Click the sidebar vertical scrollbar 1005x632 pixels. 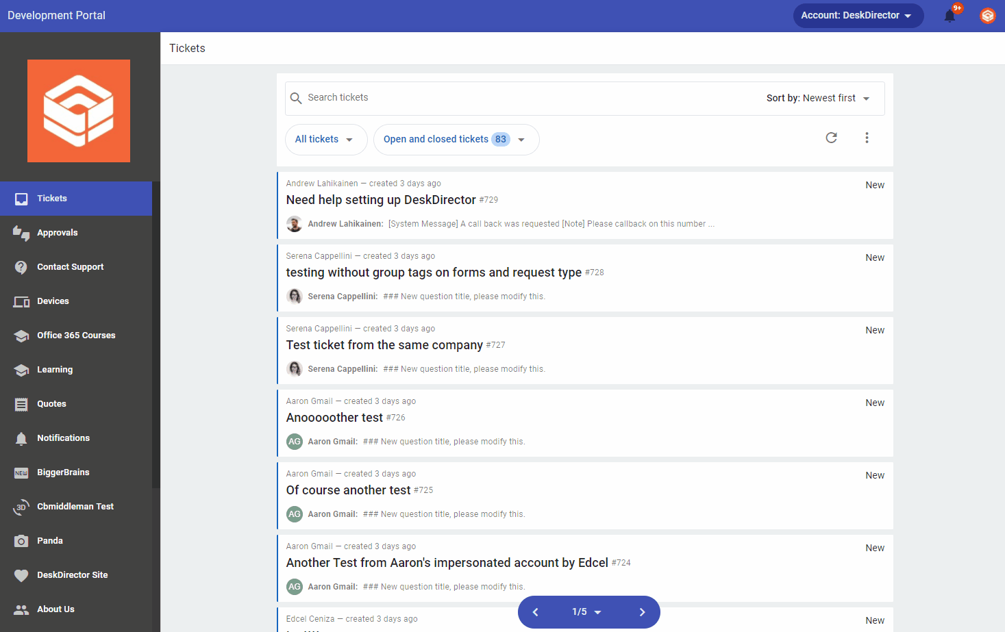(x=156, y=336)
